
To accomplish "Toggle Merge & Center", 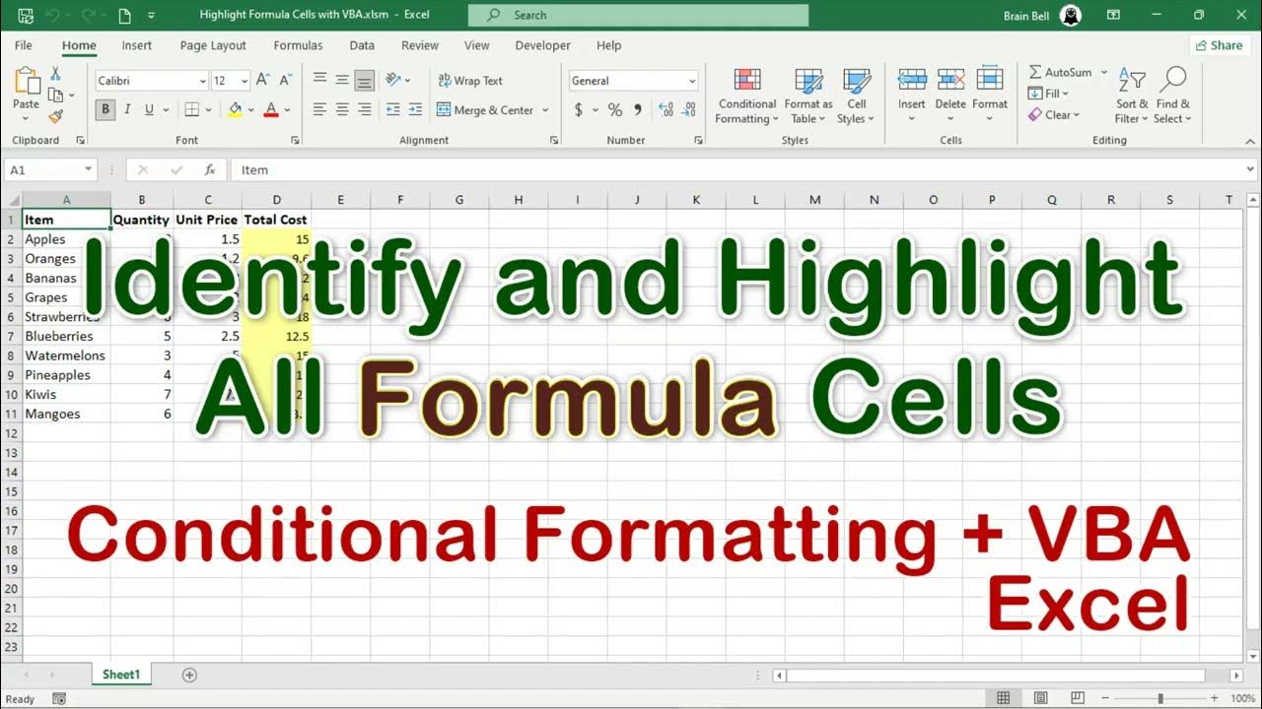I will [x=485, y=110].
